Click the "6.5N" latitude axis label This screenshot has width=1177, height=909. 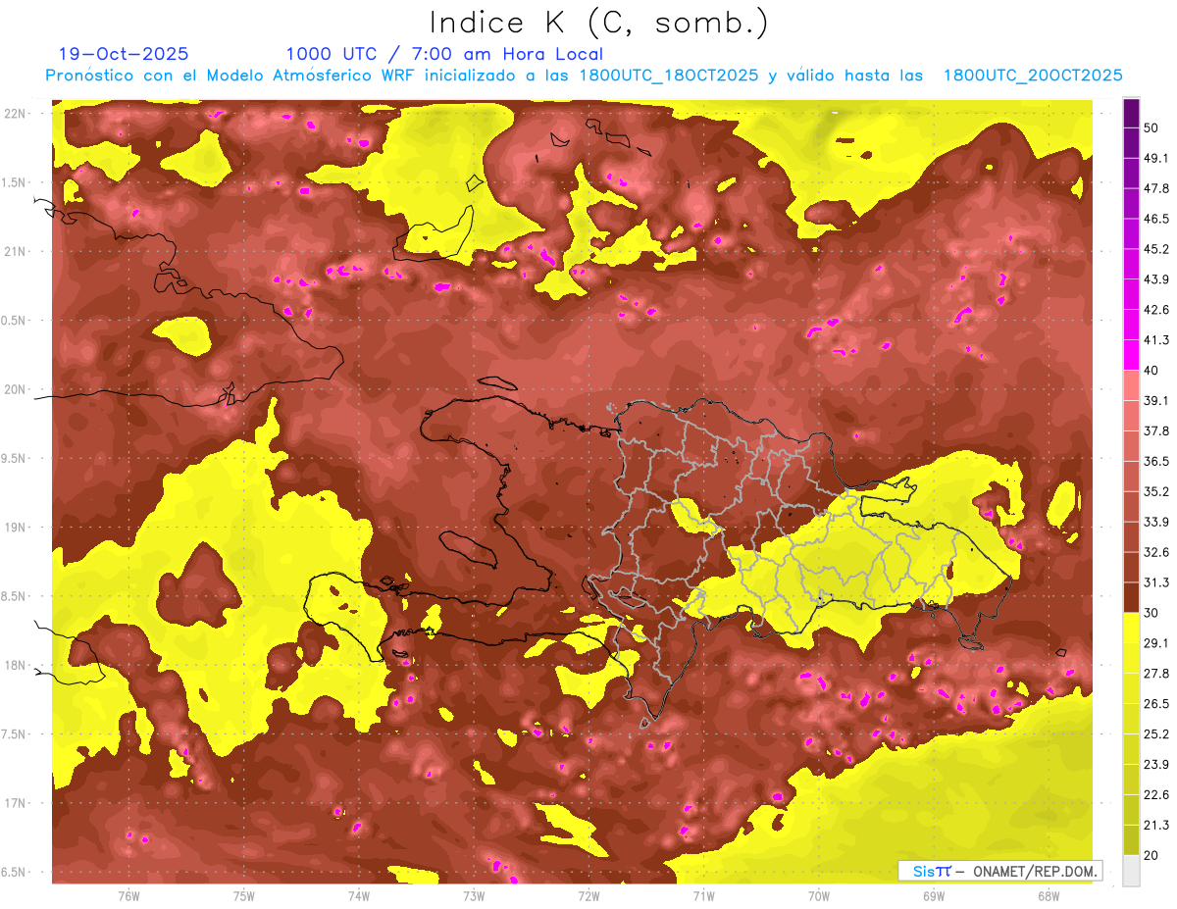point(15,873)
